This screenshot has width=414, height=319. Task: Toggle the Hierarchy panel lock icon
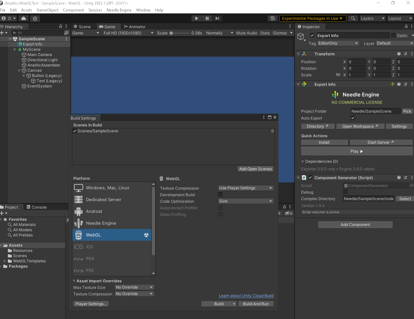point(61,26)
